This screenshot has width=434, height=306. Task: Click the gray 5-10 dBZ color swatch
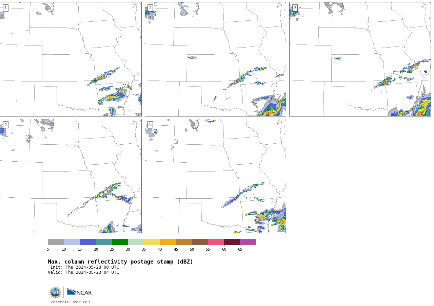tap(56, 242)
